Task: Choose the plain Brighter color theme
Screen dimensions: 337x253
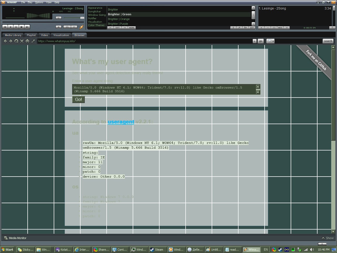Action: (x=113, y=9)
